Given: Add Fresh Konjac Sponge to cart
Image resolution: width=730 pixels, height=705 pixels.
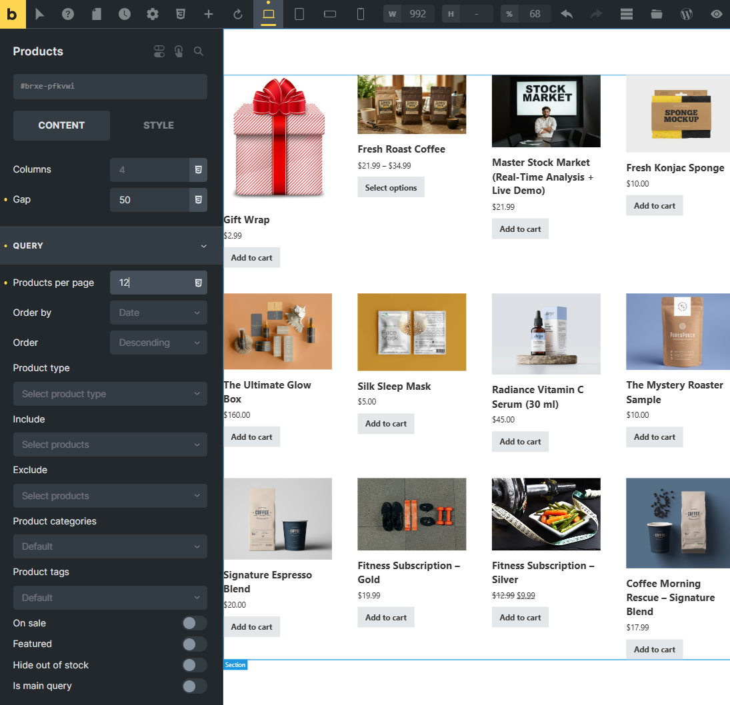Looking at the screenshot, I should point(654,206).
